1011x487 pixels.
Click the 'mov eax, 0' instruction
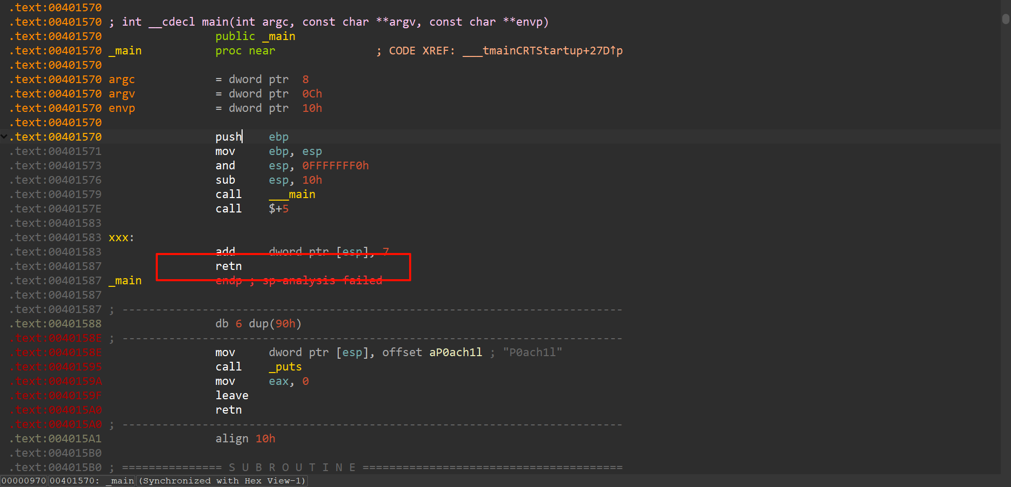coord(262,381)
